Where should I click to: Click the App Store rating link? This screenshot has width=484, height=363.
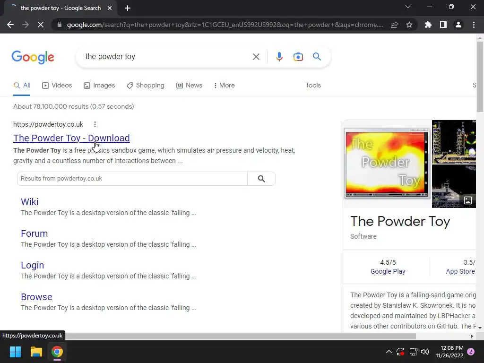(x=460, y=271)
